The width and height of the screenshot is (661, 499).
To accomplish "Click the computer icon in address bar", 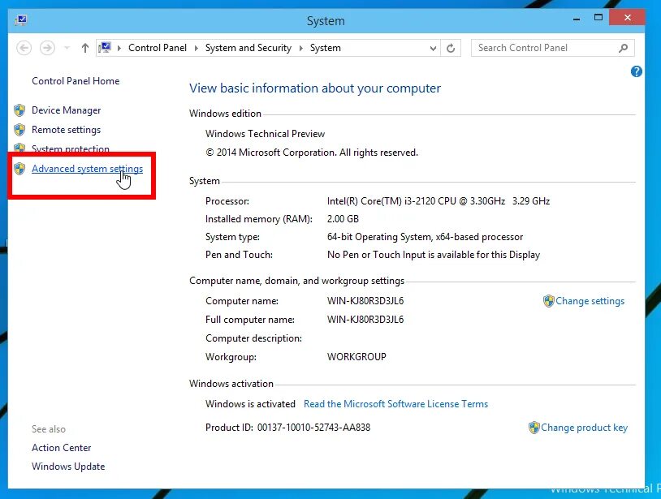I will tap(105, 48).
